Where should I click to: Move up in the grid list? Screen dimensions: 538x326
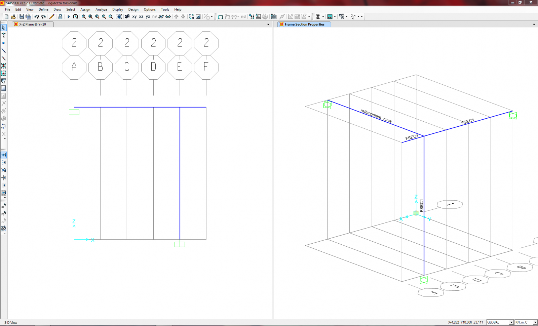pos(176,16)
